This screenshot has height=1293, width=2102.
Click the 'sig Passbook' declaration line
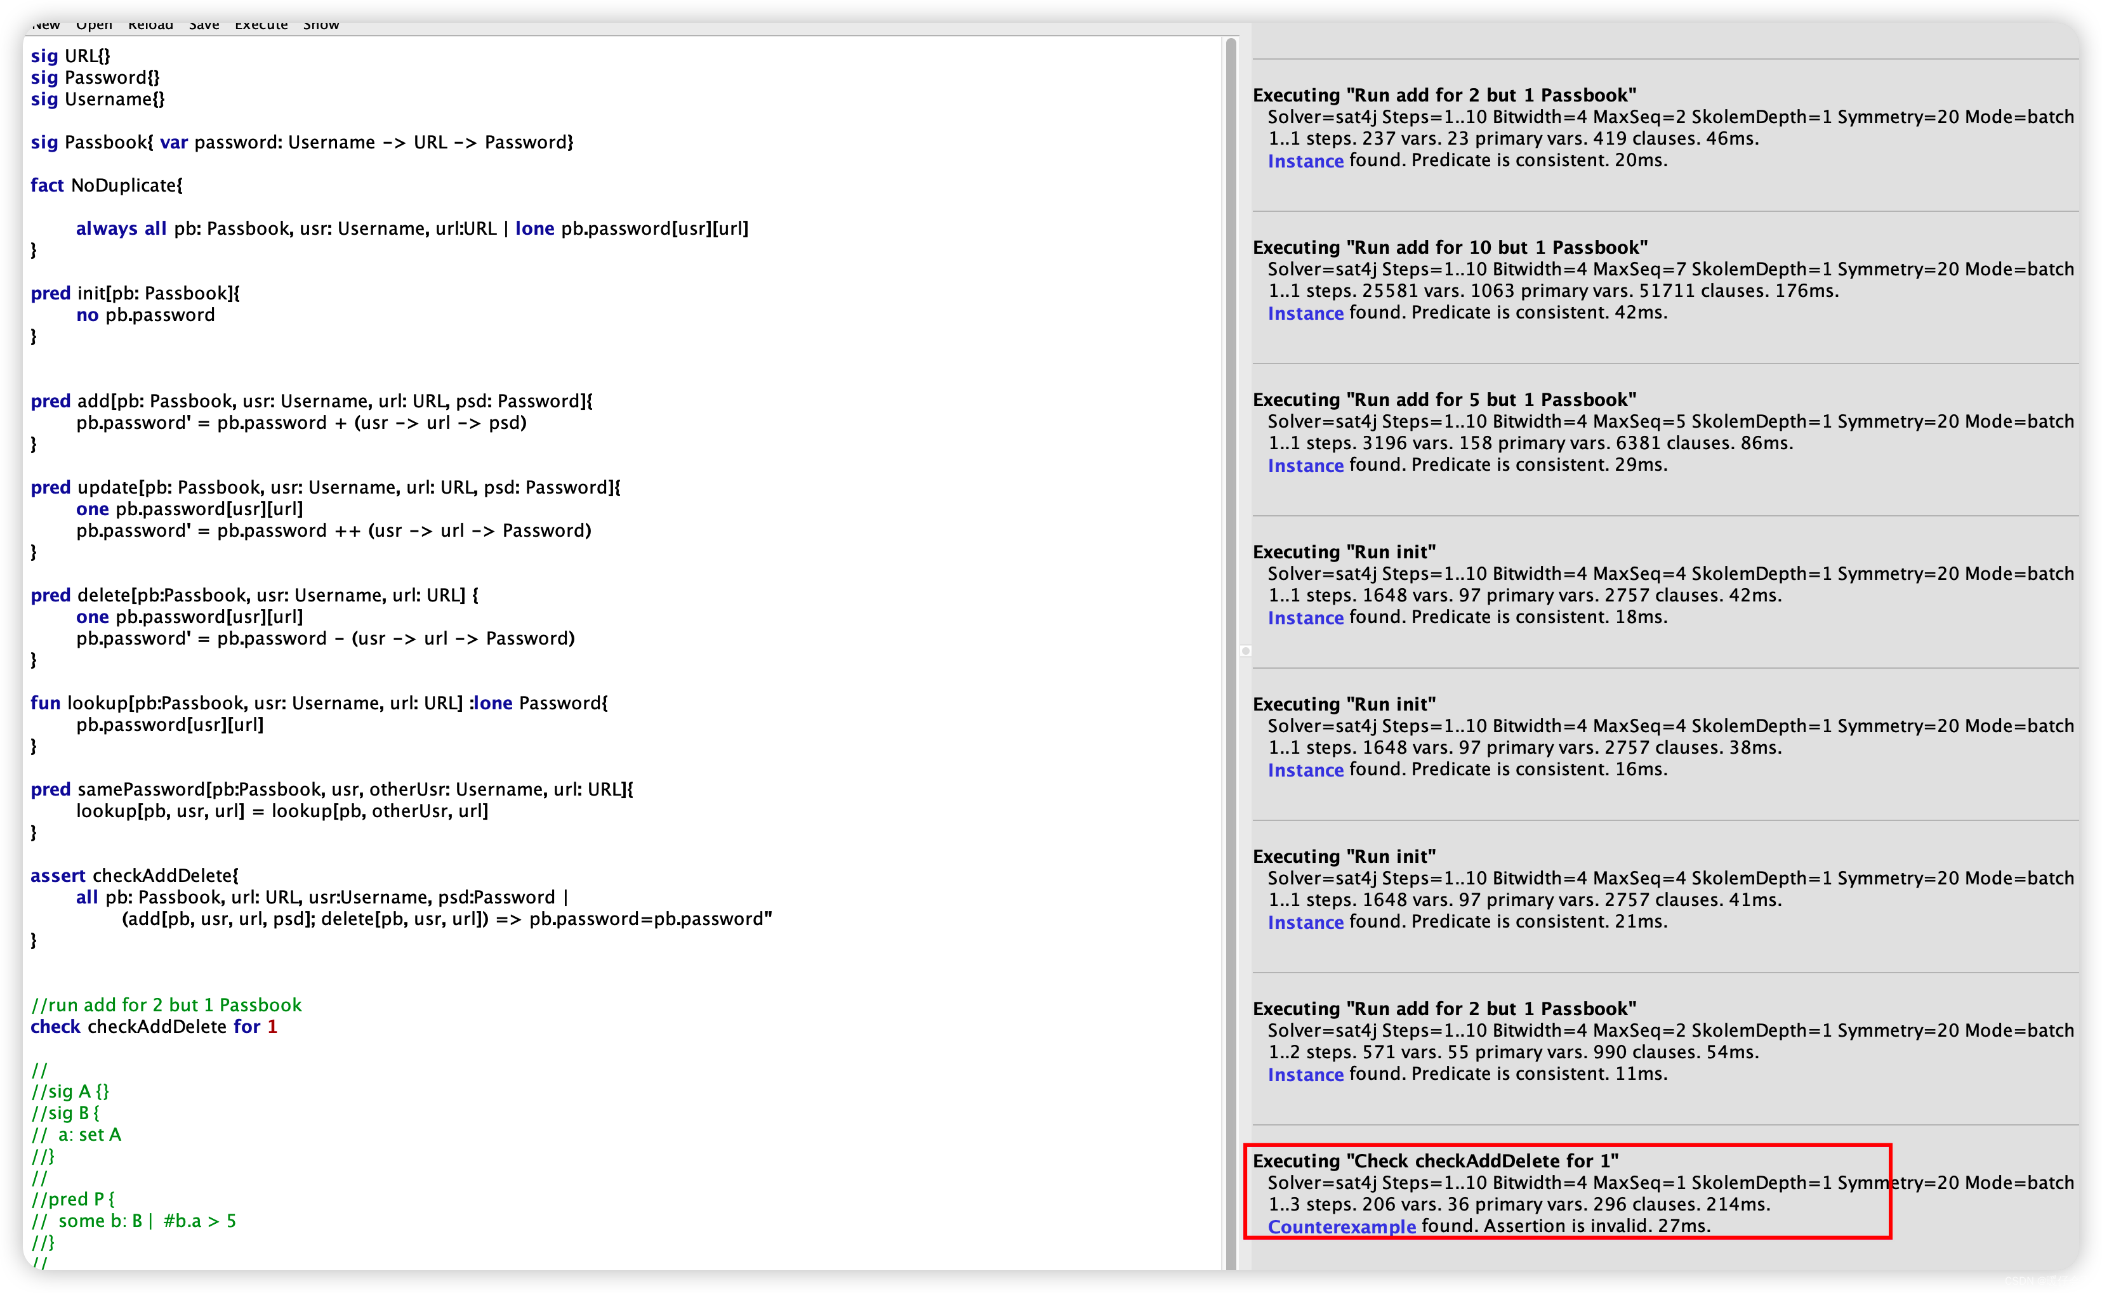(x=302, y=142)
